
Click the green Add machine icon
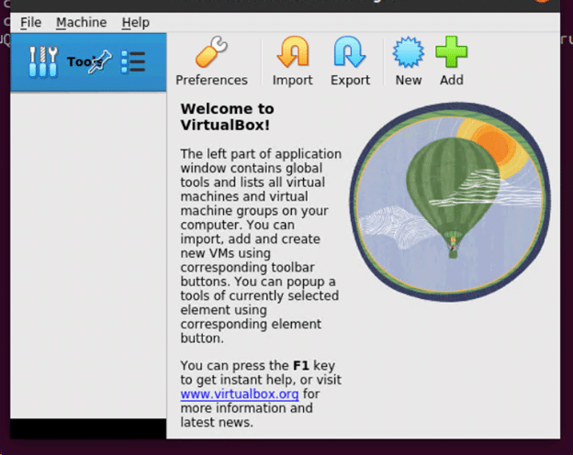[451, 52]
